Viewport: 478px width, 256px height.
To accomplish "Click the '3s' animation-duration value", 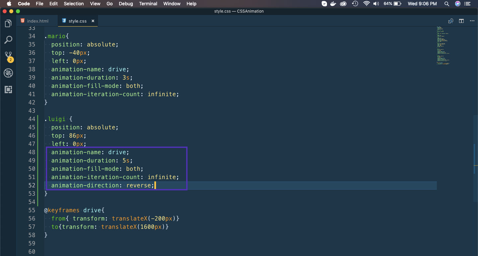I will pos(126,78).
